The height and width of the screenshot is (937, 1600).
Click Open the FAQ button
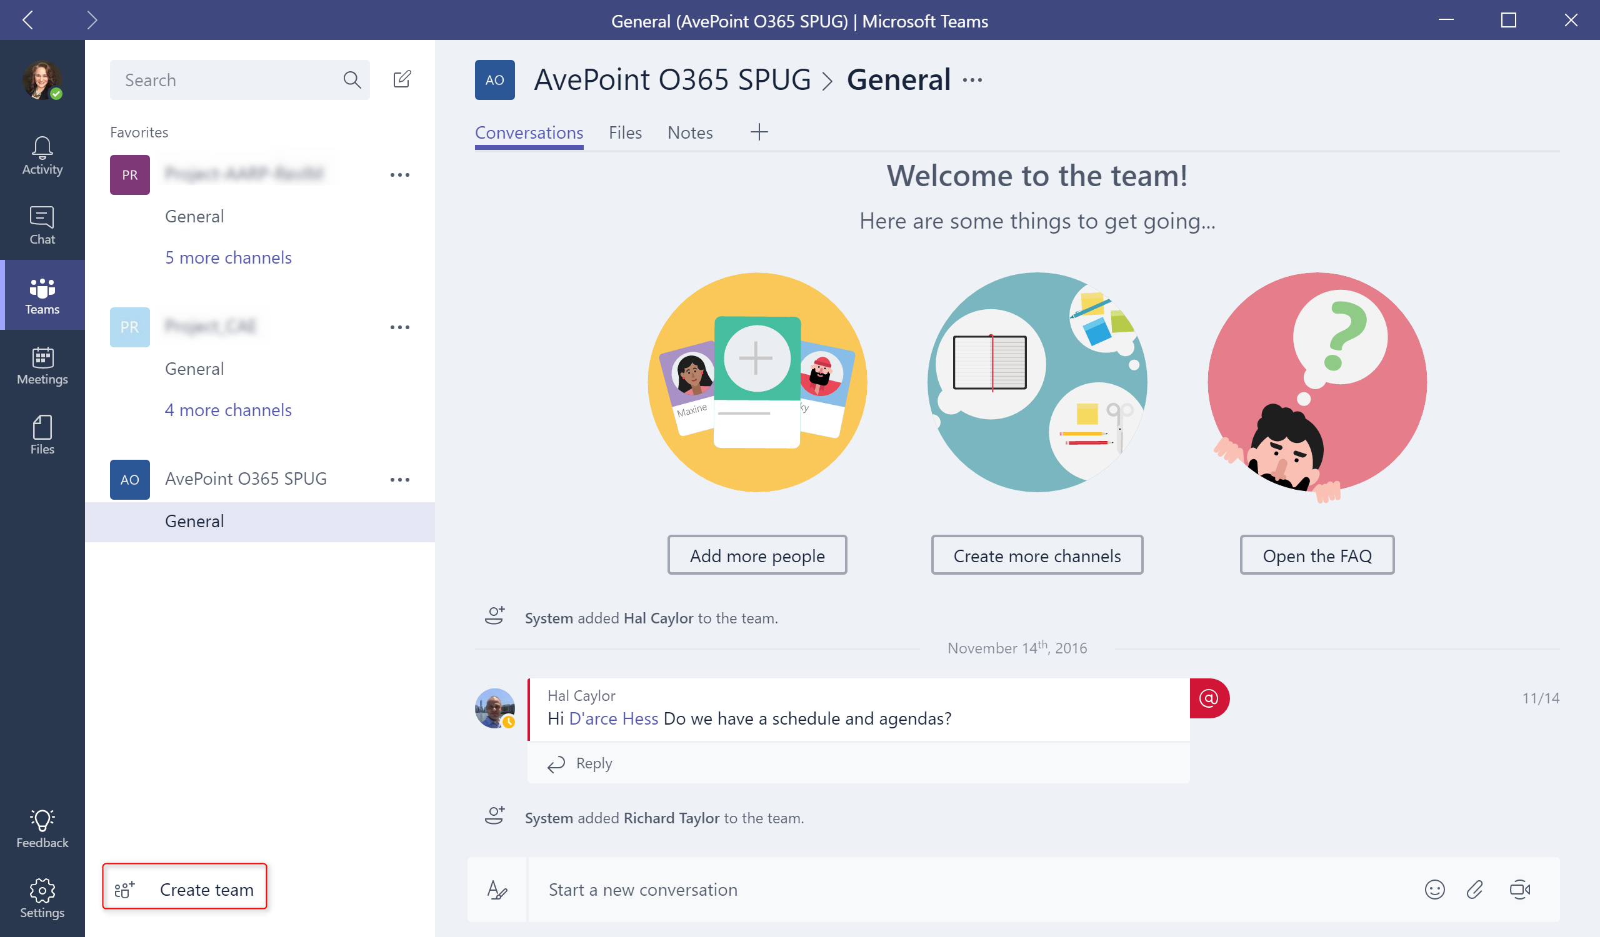(1317, 555)
